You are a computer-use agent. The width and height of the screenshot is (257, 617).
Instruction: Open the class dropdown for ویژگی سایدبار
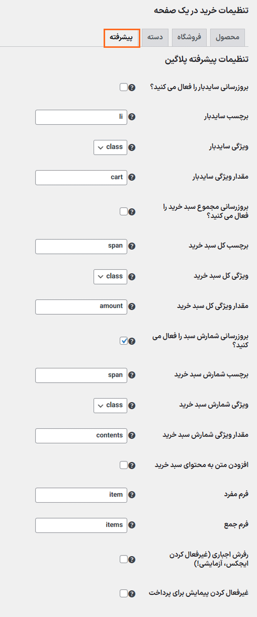pos(110,147)
